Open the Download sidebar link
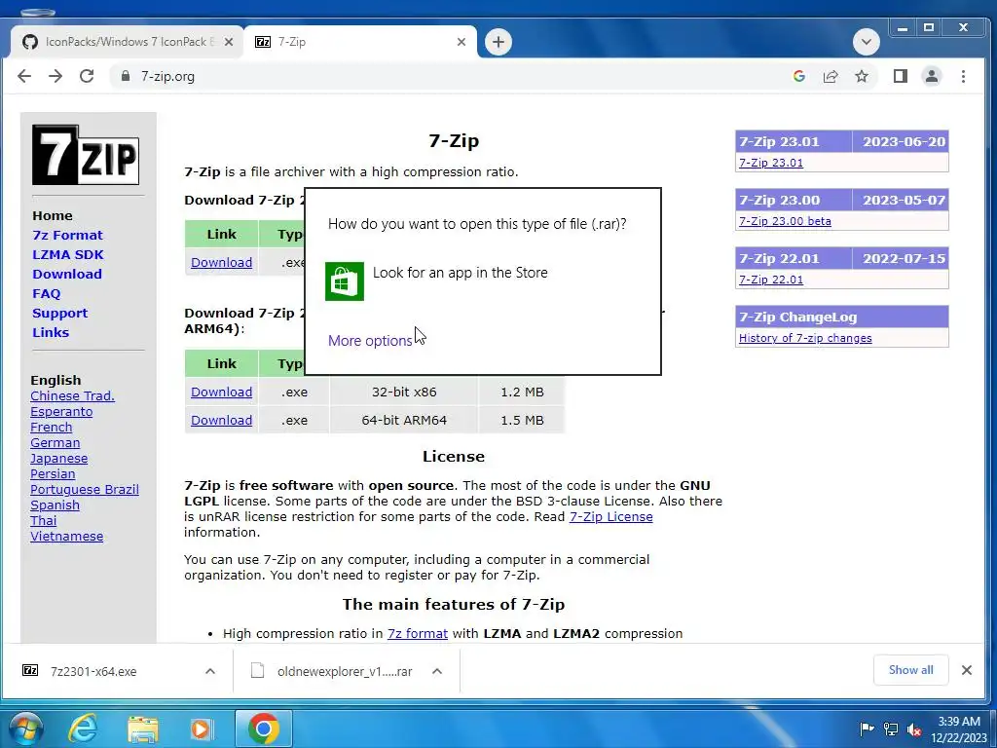997x748 pixels. (67, 274)
